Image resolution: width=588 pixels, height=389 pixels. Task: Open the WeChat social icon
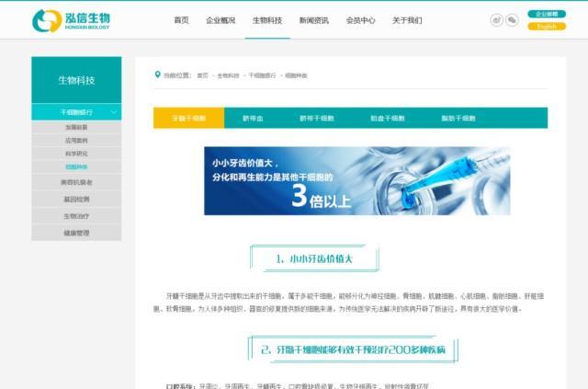point(513,20)
